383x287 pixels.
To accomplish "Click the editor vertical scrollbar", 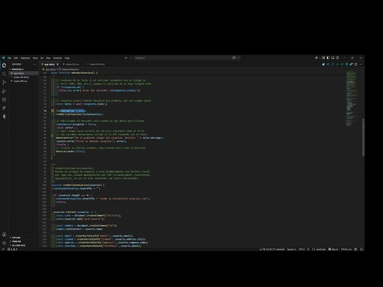I will (x=363, y=137).
